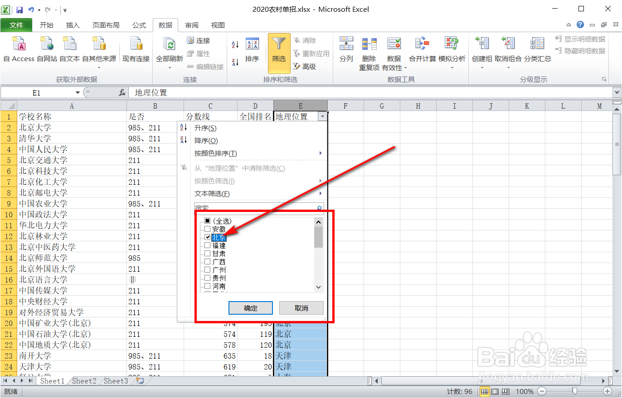
Task: Click Remove Duplicates (删除重复项)
Action: pos(369,53)
